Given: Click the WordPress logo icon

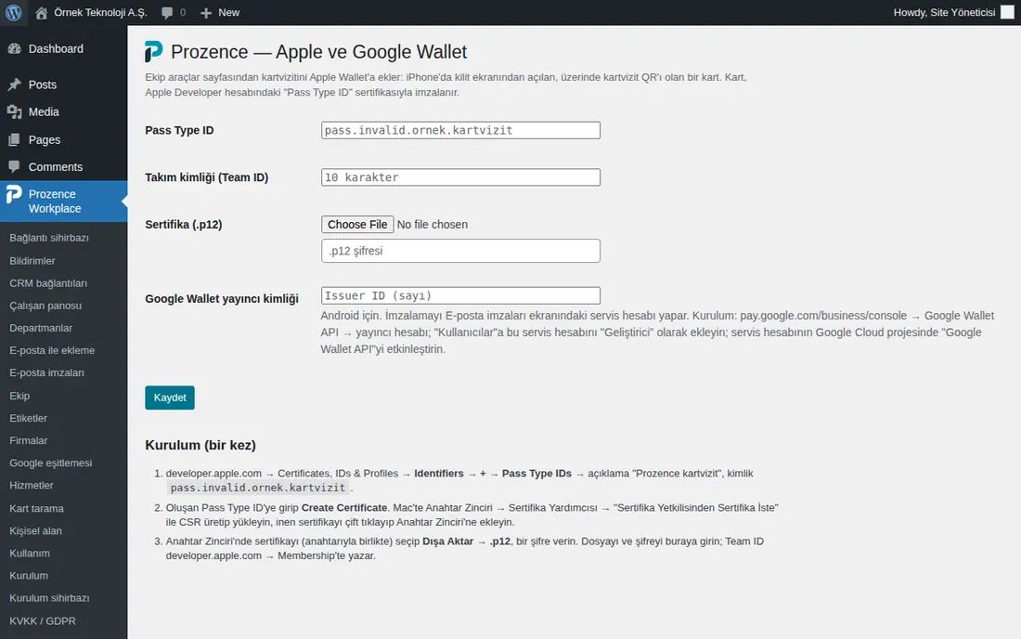Looking at the screenshot, I should (x=13, y=12).
